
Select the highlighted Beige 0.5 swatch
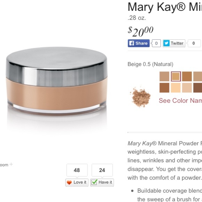[176, 76]
